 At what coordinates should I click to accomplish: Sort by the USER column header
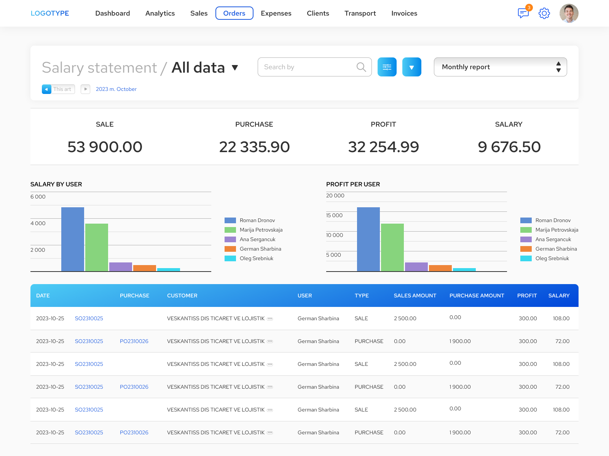(305, 296)
